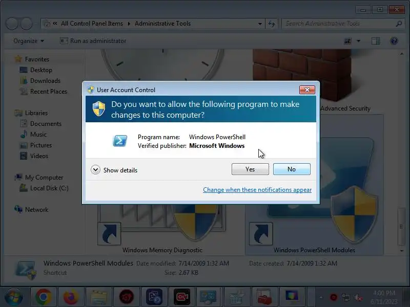Open the screen recorder camera taskbar icon

[182, 297]
